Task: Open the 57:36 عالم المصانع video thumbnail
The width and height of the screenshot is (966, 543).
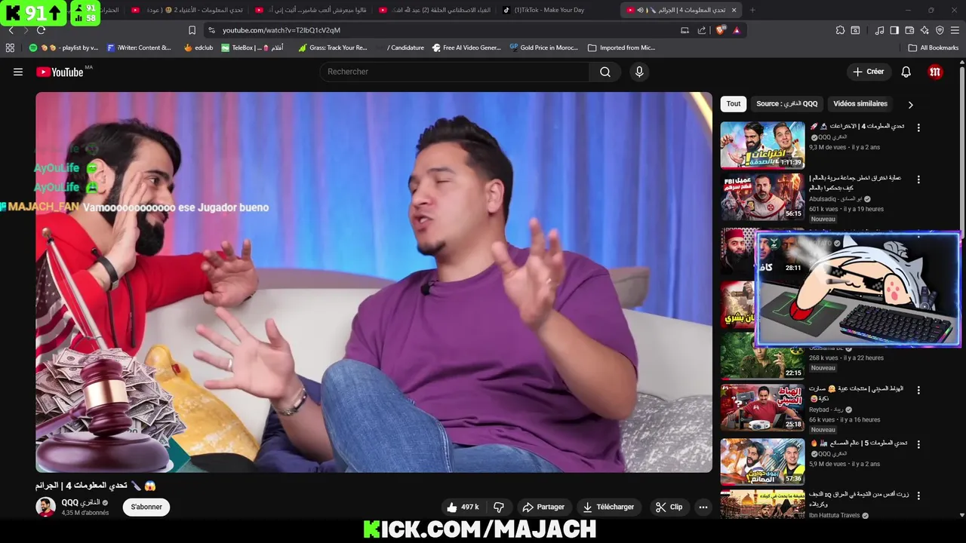Action: click(x=762, y=461)
